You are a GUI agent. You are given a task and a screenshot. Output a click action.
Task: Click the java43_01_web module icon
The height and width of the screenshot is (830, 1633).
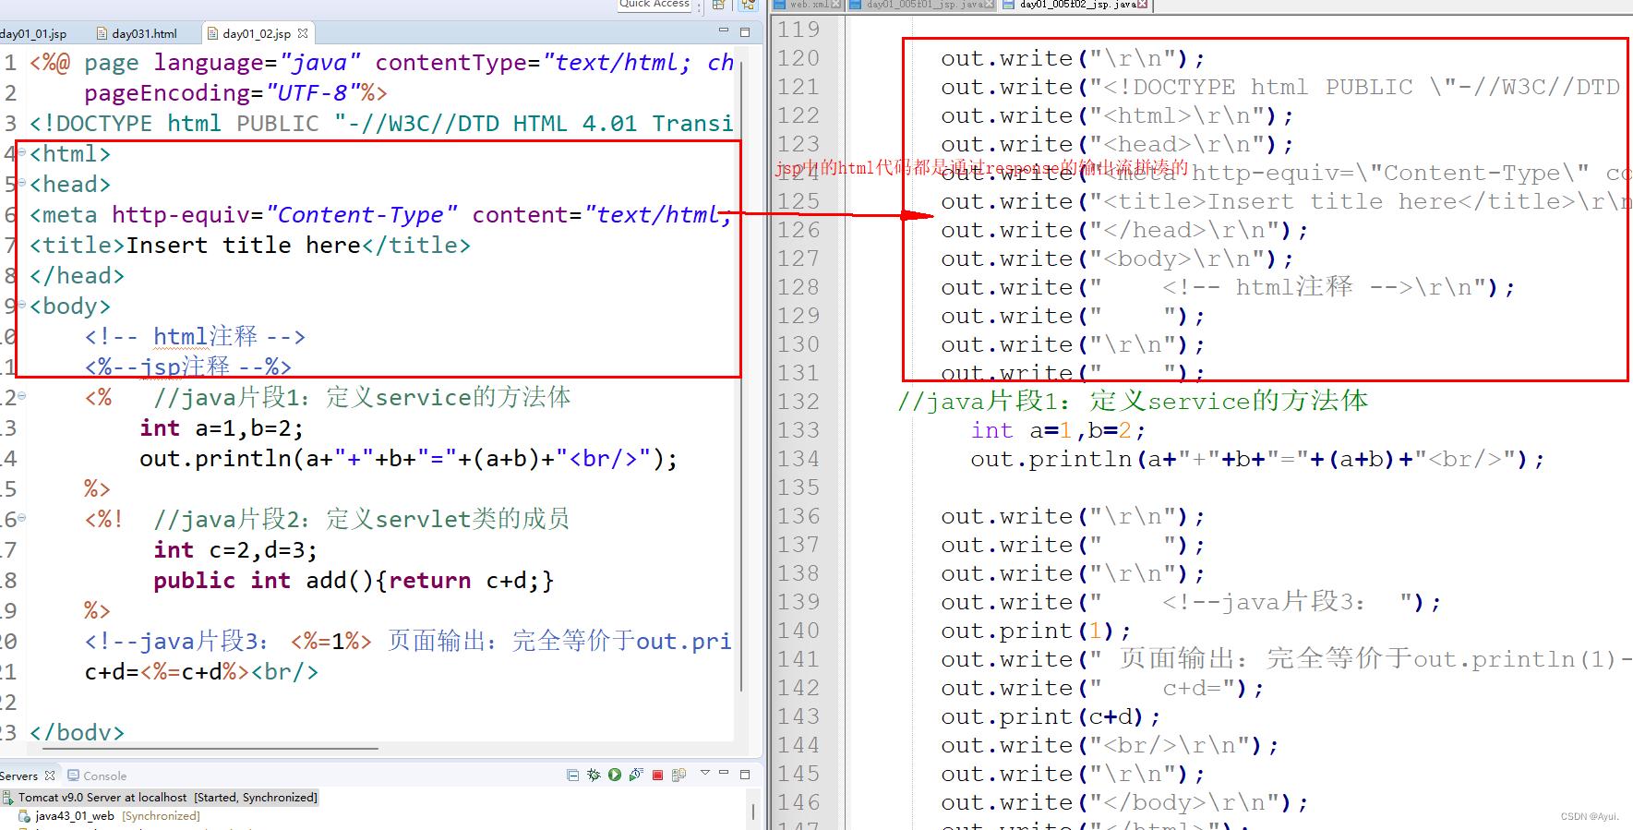pyautogui.click(x=25, y=816)
